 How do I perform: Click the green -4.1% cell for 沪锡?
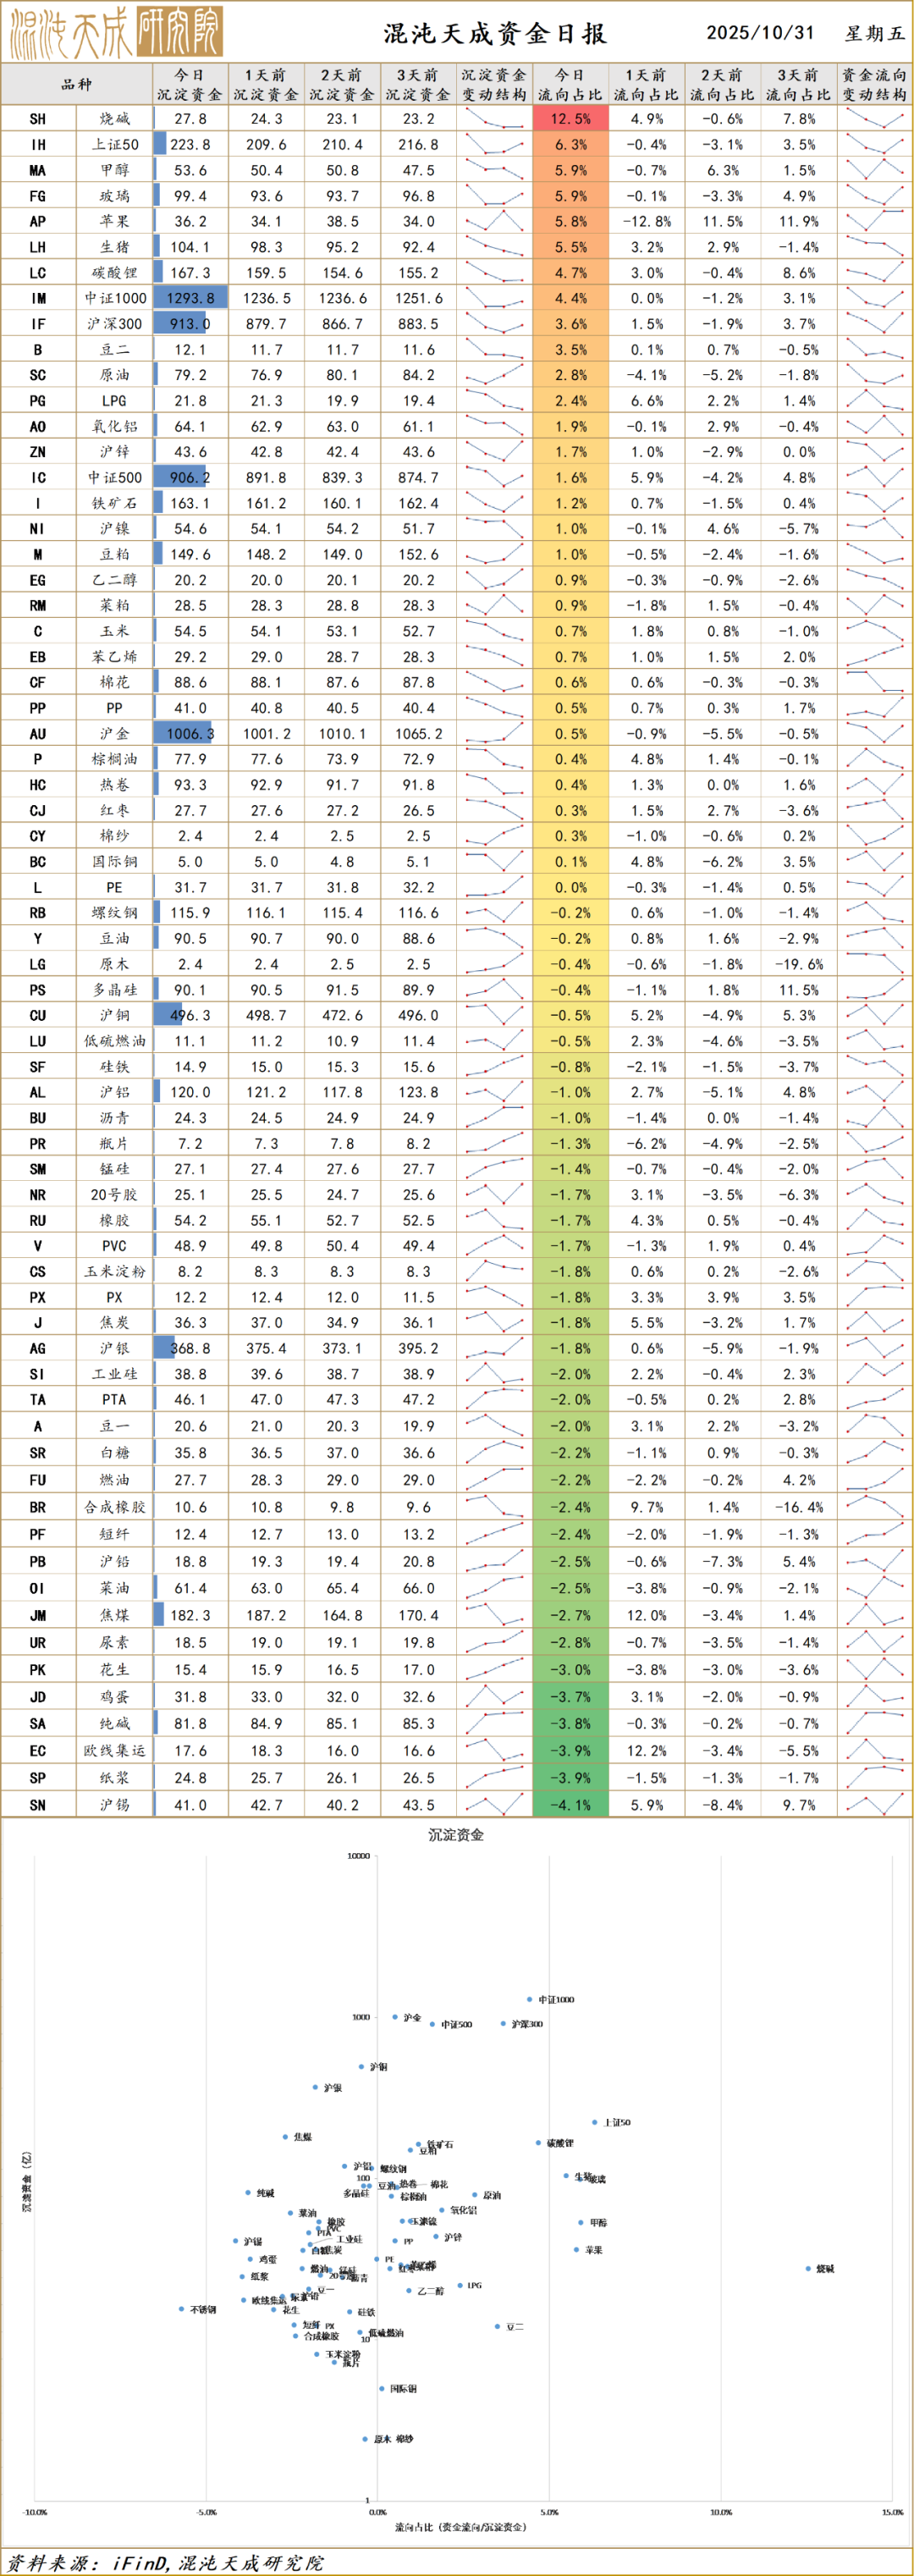coord(570,1805)
